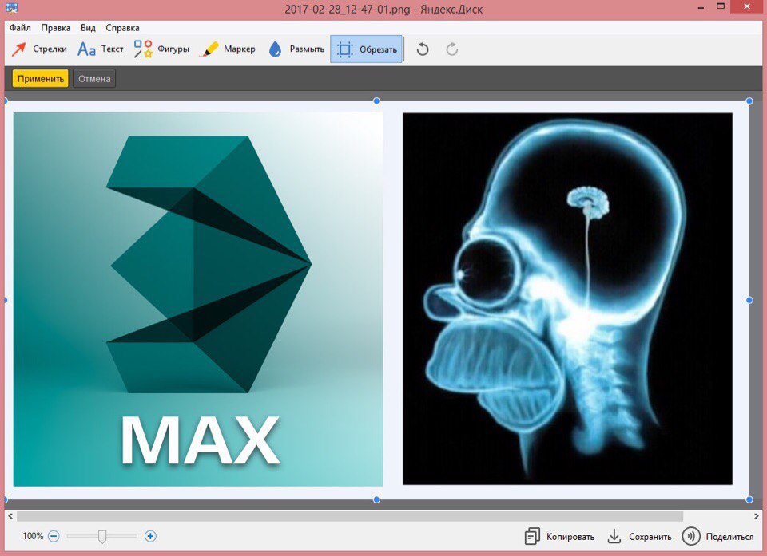Maximize the Яндекс.Диск window
This screenshot has height=556, width=767.
coord(721,6)
